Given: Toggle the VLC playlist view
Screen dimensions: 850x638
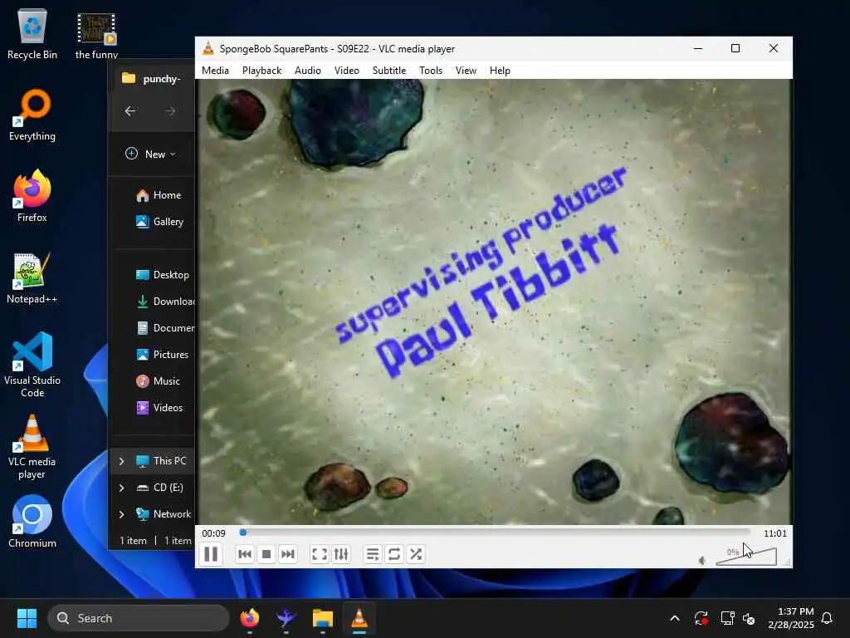Looking at the screenshot, I should pyautogui.click(x=373, y=554).
